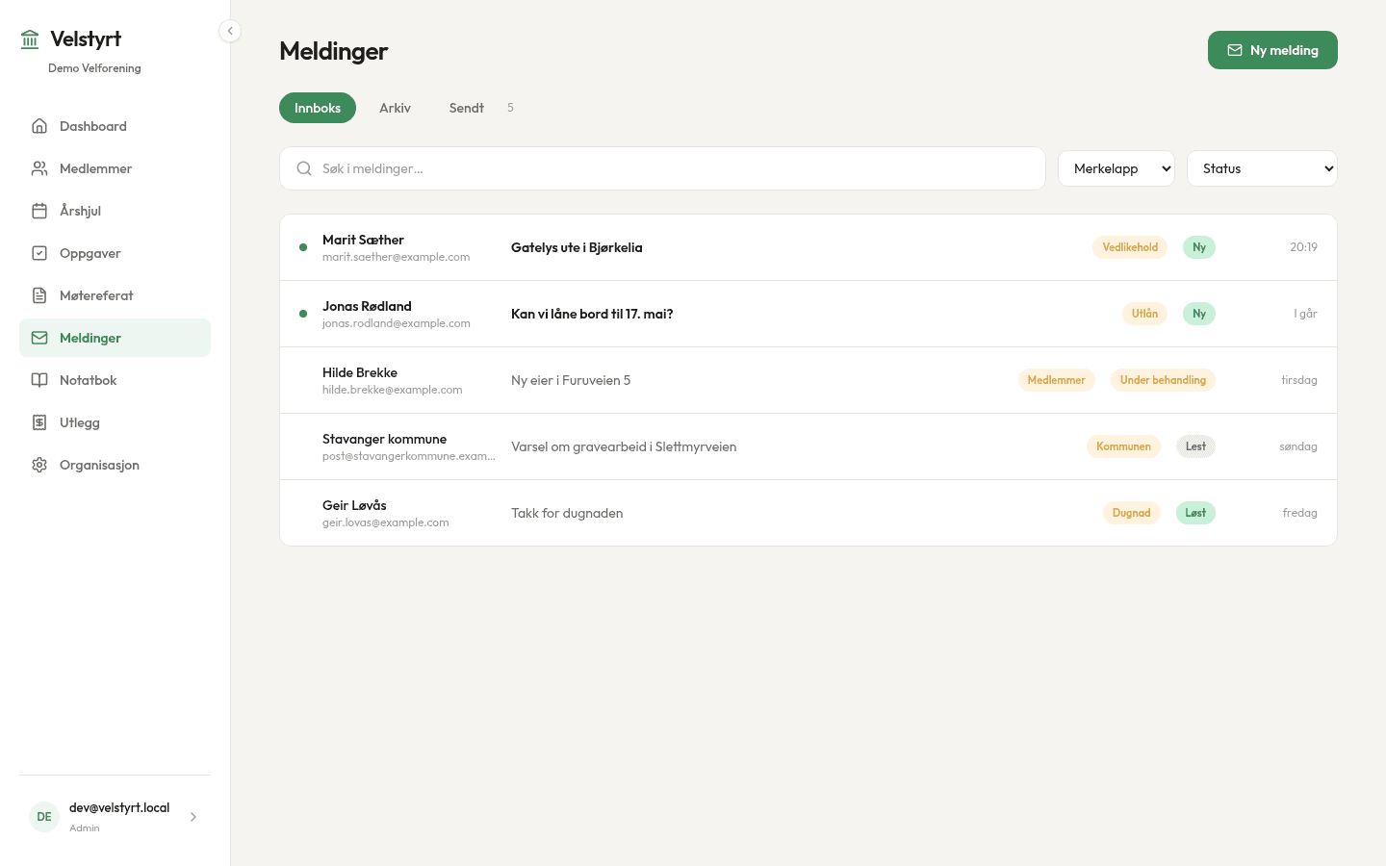Open the Status filter dropdown

[x=1262, y=168]
